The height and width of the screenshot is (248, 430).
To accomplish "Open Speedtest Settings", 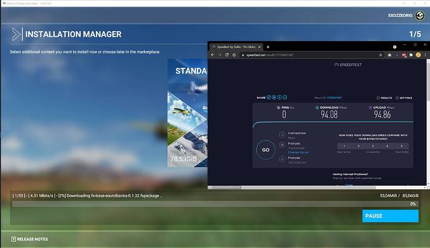I will (x=404, y=98).
